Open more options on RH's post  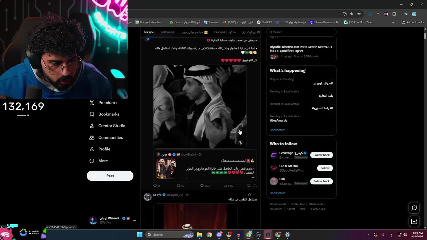click(255, 195)
